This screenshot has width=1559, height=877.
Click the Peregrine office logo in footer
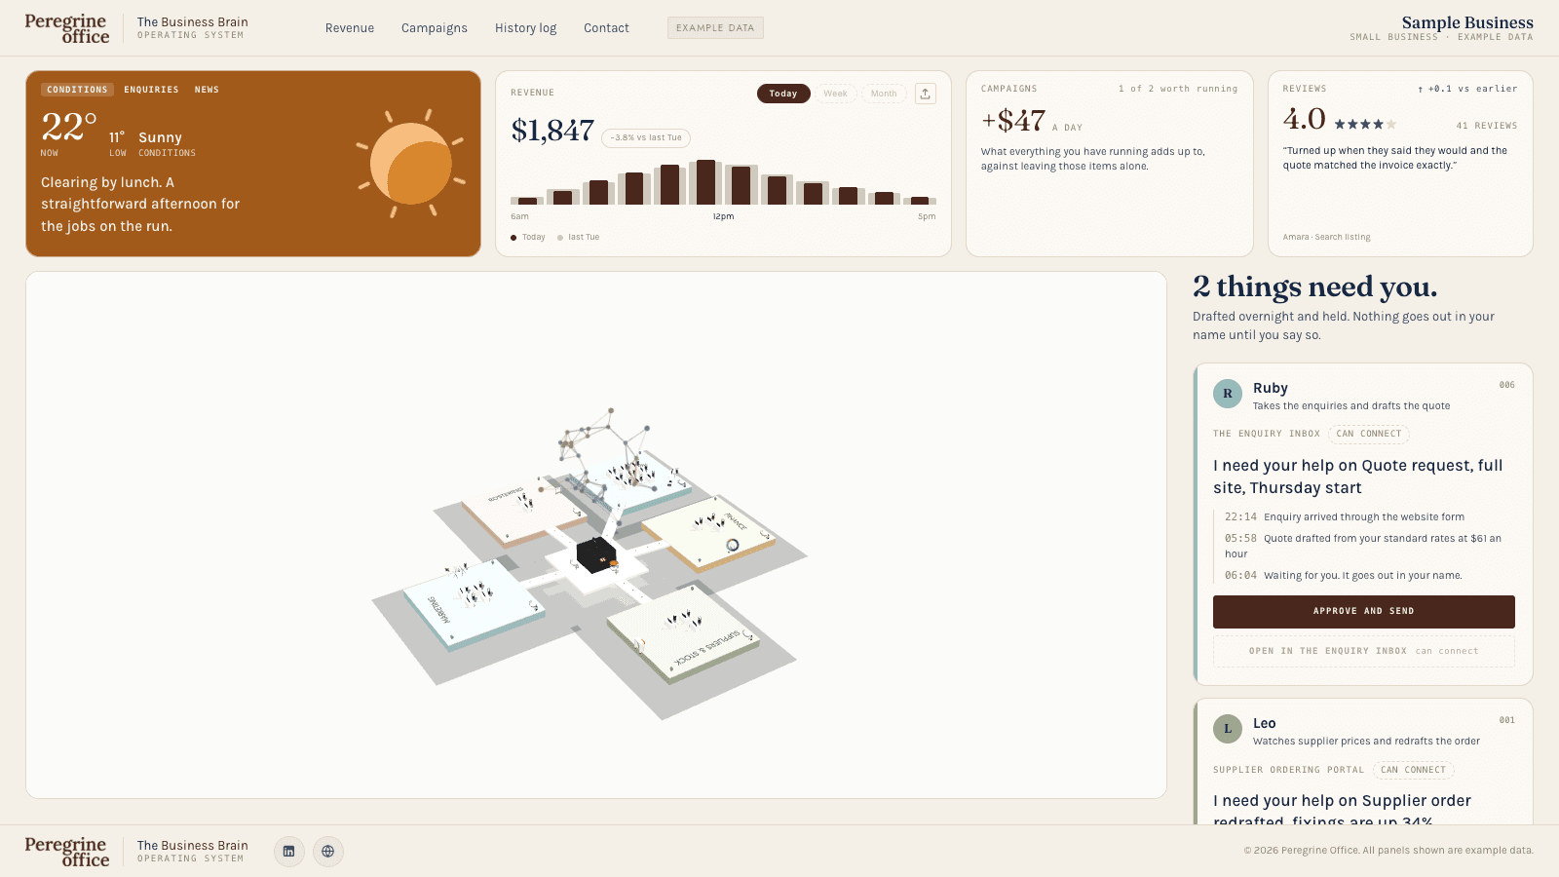point(67,852)
